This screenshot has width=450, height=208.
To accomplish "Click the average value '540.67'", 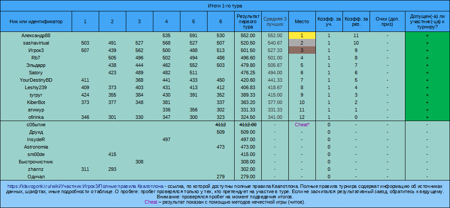I will point(275,43).
